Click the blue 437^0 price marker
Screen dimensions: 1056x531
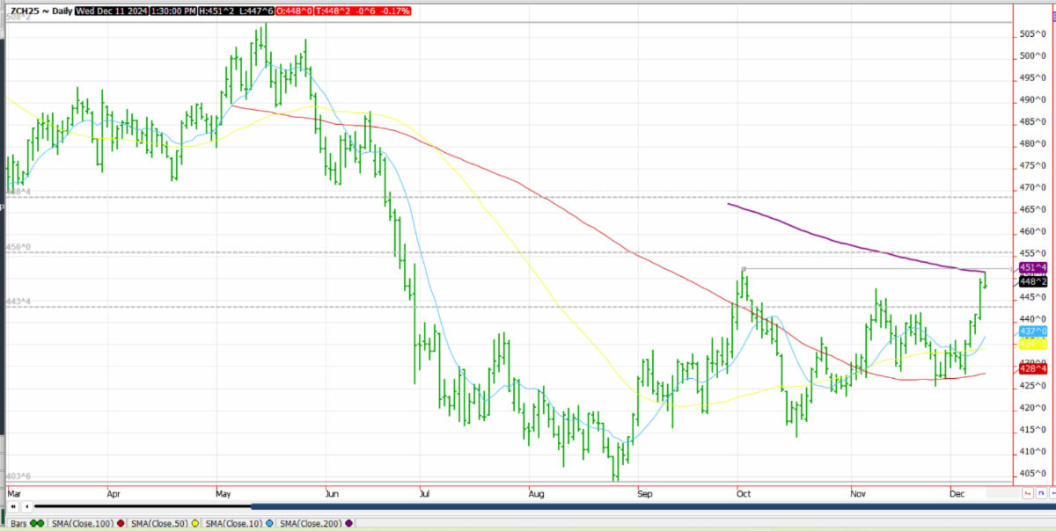point(1032,331)
